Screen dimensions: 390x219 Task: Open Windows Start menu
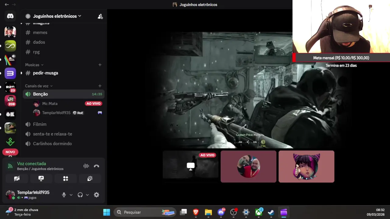pyautogui.click(x=107, y=212)
